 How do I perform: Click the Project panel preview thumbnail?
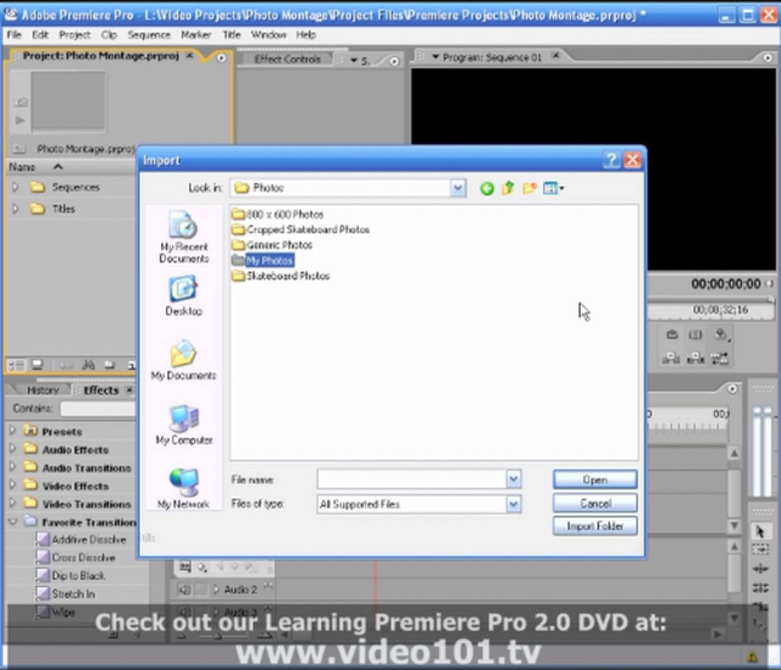tap(68, 102)
